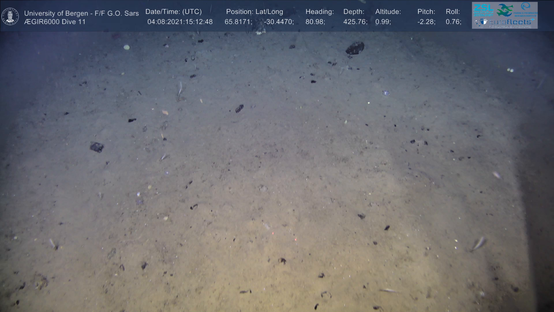This screenshot has height=312, width=554.
Task: Click the University of Bergen seal logo
Action: 10,16
